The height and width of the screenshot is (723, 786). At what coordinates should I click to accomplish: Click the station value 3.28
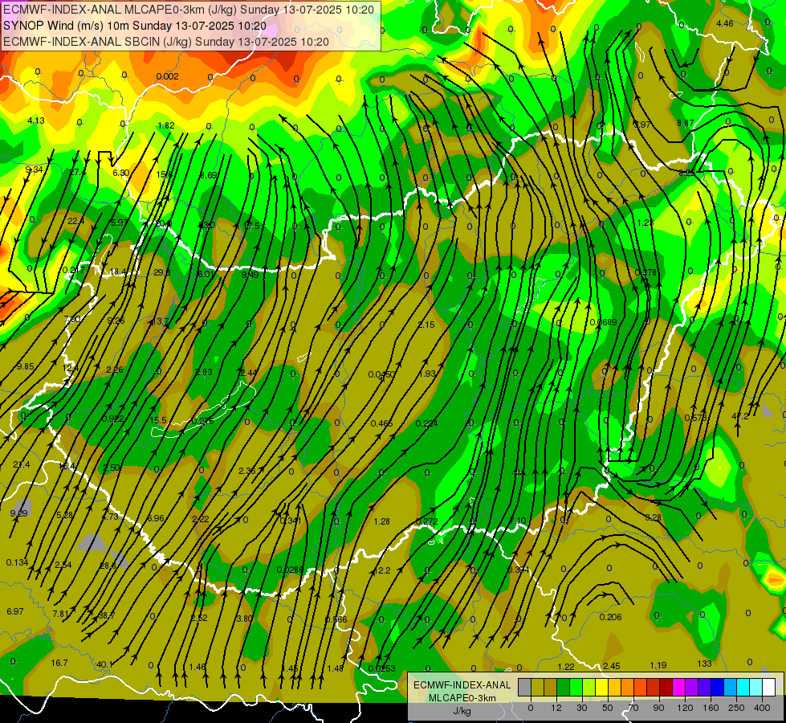654,517
